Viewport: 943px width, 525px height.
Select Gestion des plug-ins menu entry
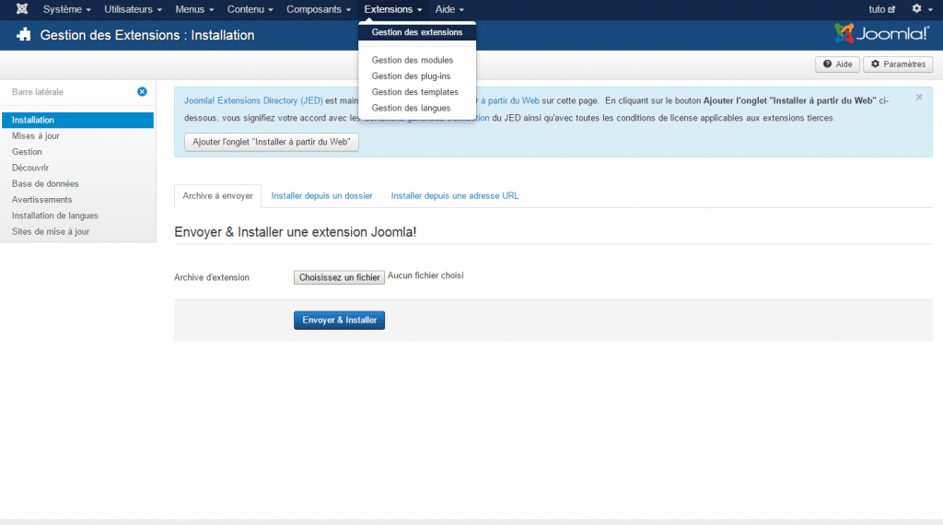point(411,76)
